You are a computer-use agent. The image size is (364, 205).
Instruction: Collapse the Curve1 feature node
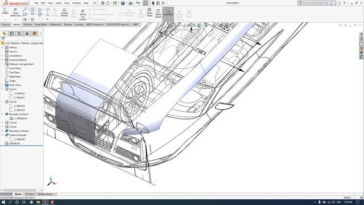tap(2, 89)
